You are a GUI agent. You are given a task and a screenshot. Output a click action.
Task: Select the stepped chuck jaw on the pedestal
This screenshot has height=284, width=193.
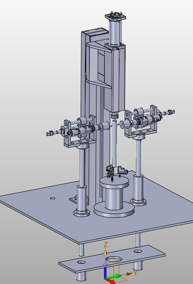[x=123, y=170]
